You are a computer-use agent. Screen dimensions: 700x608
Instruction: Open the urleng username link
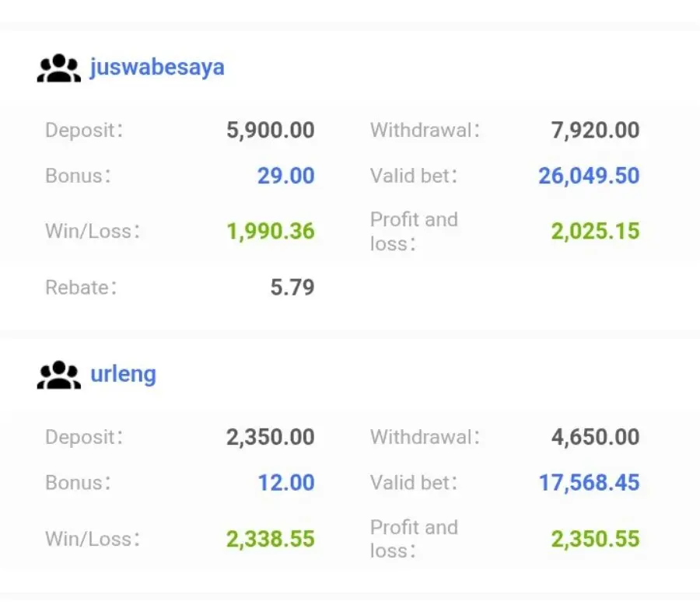pyautogui.click(x=123, y=374)
